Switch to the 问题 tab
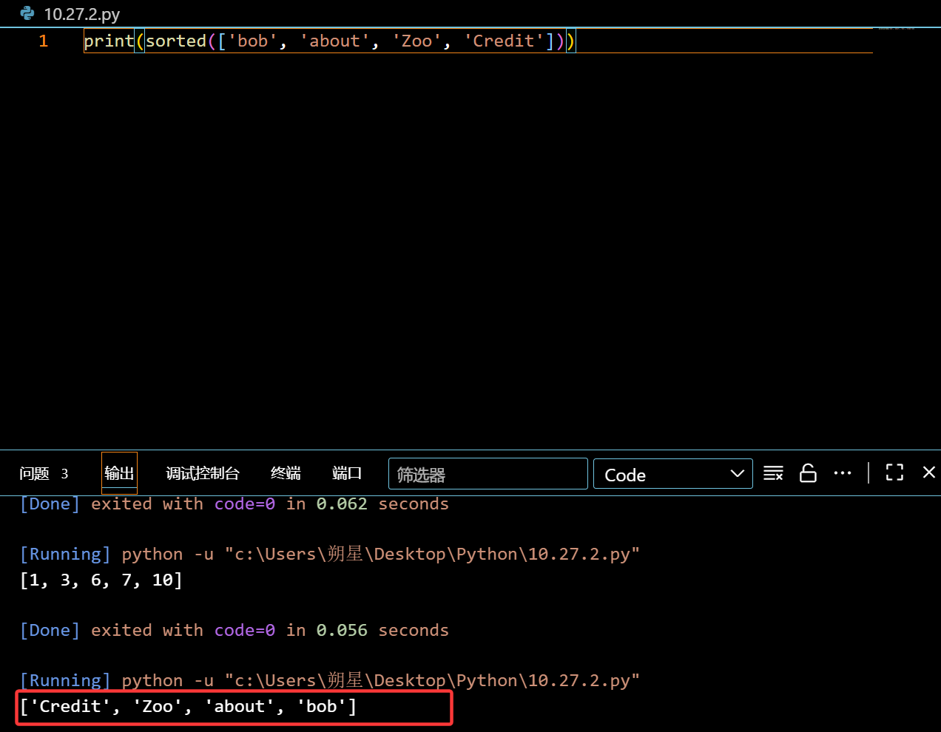Viewport: 941px width, 732px height. pyautogui.click(x=34, y=474)
